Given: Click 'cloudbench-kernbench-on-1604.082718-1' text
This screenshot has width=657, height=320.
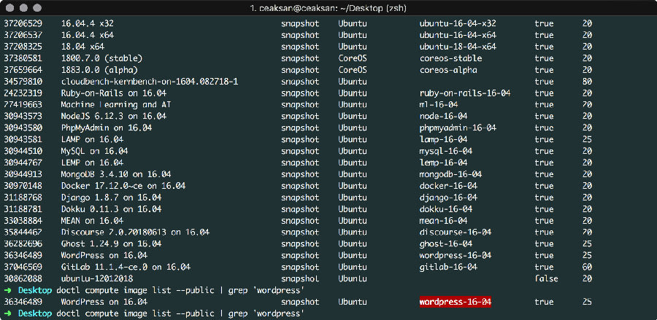Looking at the screenshot, I should coord(150,82).
